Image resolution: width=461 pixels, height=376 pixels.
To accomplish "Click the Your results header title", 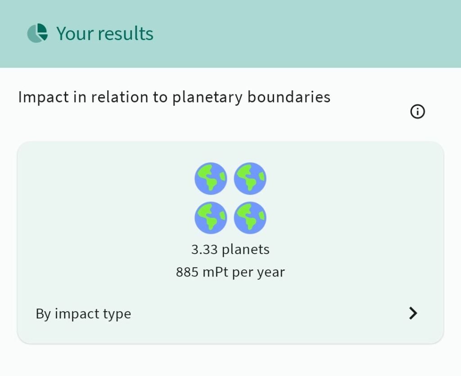I will coord(104,34).
